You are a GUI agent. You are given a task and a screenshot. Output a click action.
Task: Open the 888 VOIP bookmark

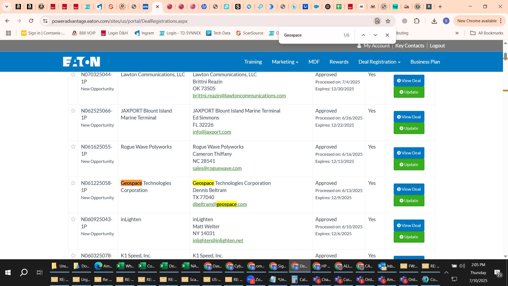coord(84,33)
